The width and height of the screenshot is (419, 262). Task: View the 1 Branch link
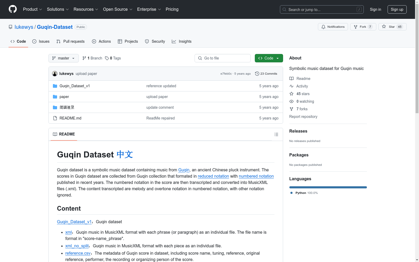coord(92,58)
